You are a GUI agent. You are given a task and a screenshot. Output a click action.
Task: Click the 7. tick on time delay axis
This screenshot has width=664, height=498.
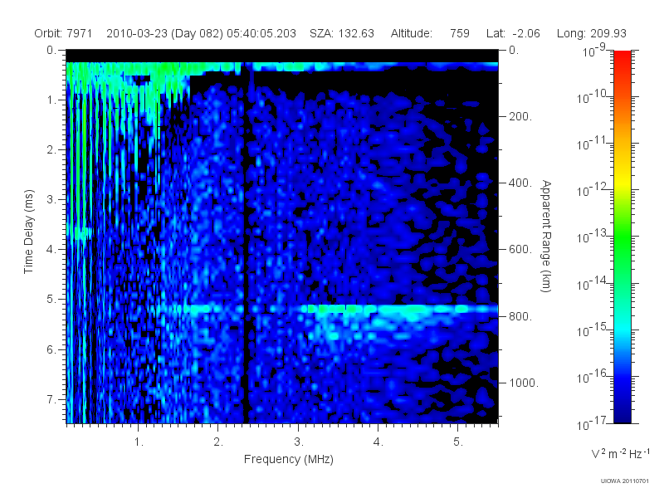(51, 399)
